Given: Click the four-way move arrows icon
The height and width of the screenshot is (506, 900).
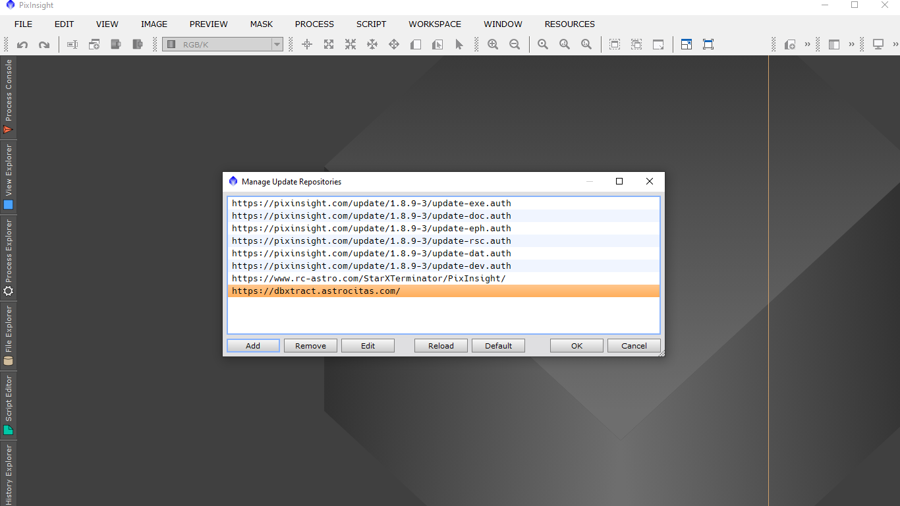Looking at the screenshot, I should coord(394,45).
